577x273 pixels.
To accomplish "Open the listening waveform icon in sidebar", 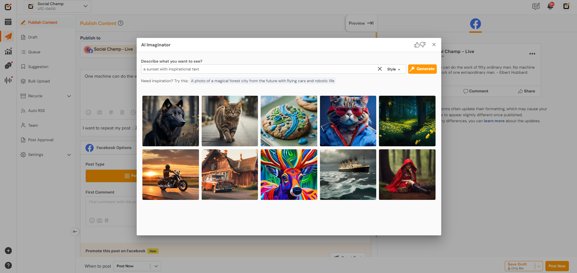I will [x=8, y=80].
